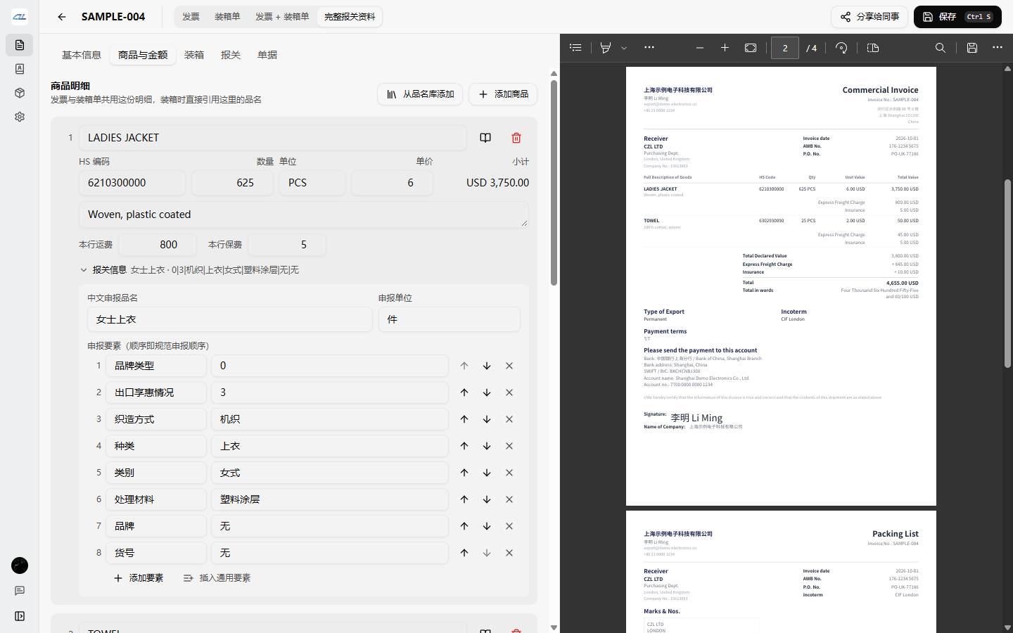1013x633 pixels.
Task: Click the PDF preview vertical scrollbar
Action: [x=1007, y=274]
